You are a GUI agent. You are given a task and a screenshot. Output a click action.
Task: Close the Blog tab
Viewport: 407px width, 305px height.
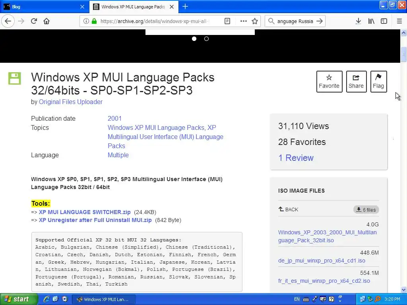pos(82,7)
